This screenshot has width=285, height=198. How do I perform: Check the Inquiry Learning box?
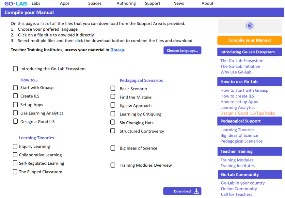15,146
